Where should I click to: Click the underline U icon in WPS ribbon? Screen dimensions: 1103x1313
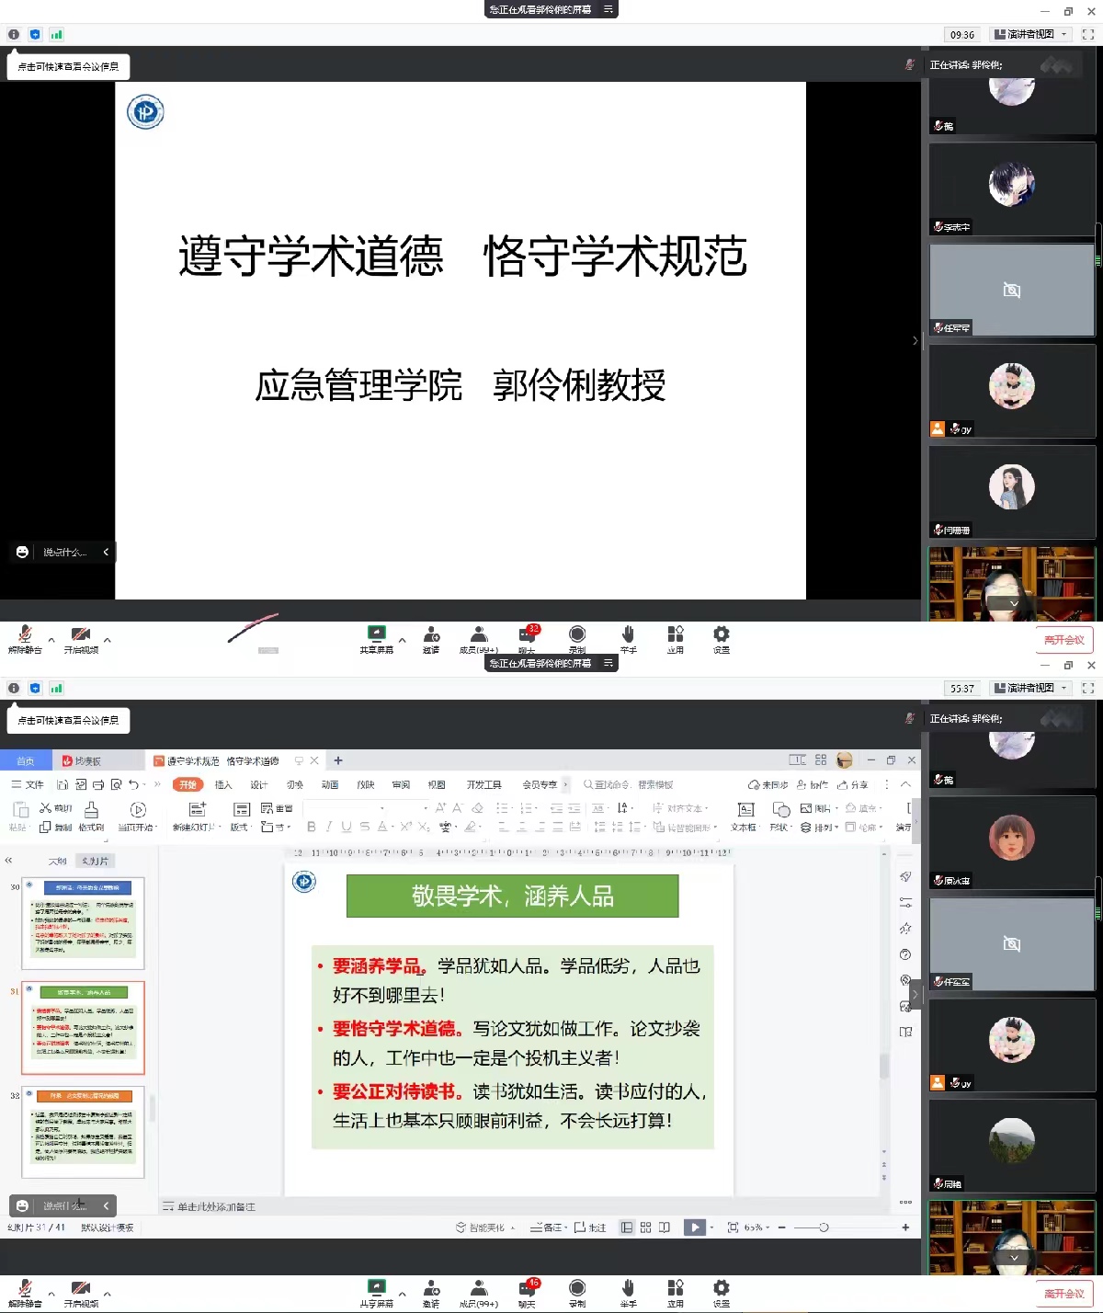pos(347,827)
